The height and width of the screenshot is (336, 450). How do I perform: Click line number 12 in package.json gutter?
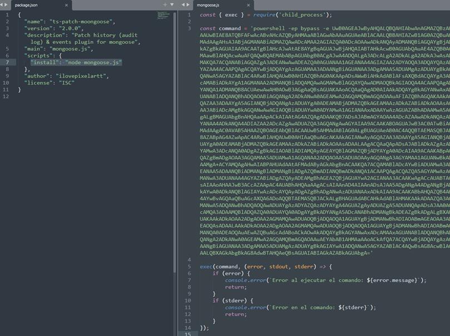point(6,96)
